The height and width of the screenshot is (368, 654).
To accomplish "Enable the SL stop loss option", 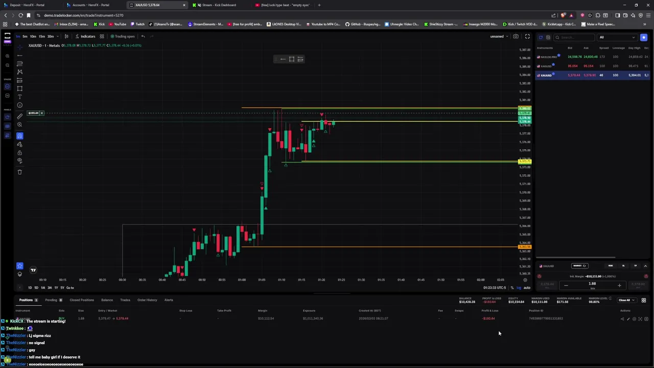I will tap(623, 266).
